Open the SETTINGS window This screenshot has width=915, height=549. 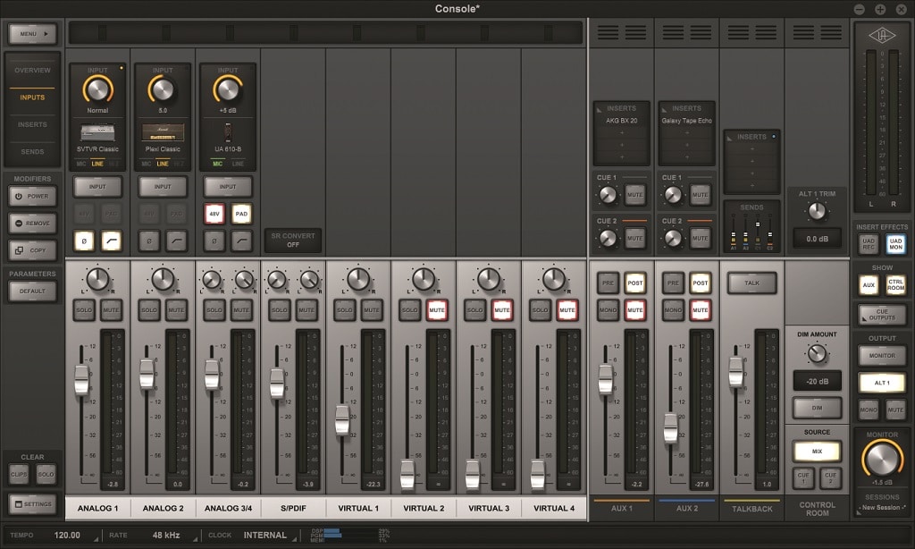pos(33,503)
